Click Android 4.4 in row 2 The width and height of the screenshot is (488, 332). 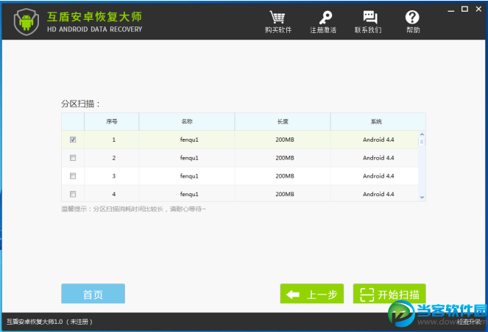pyautogui.click(x=378, y=158)
